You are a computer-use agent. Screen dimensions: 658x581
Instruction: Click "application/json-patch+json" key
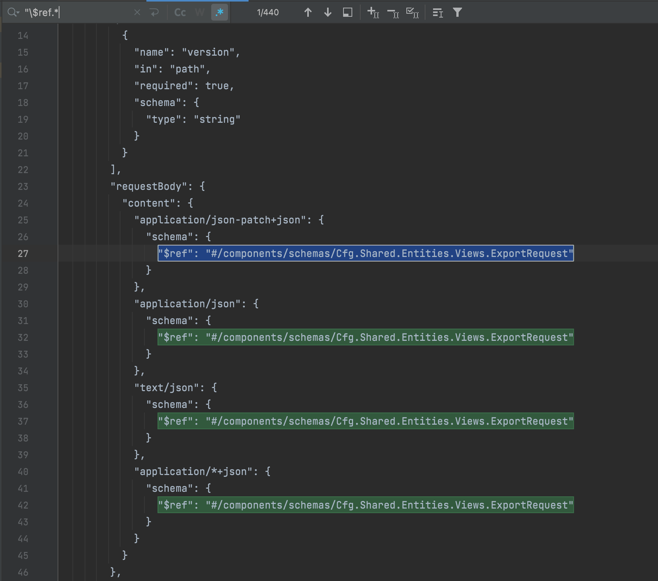[x=220, y=220]
